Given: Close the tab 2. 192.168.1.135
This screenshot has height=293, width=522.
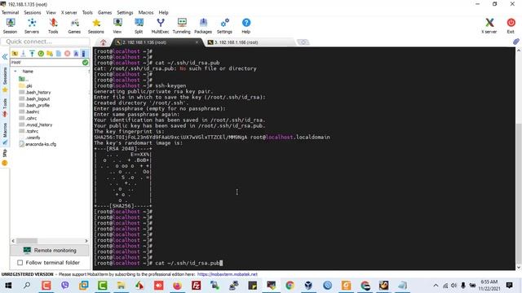Looking at the screenshot, I should 197,42.
